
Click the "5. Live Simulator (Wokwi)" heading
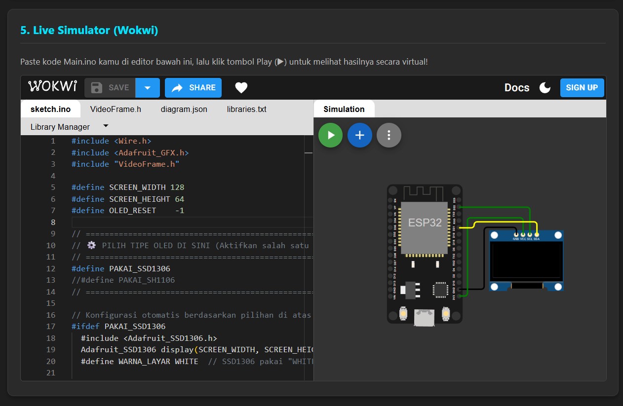[89, 30]
